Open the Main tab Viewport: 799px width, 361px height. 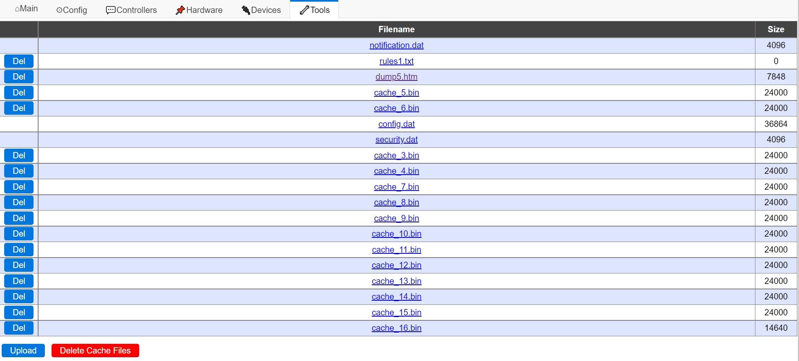pos(26,9)
